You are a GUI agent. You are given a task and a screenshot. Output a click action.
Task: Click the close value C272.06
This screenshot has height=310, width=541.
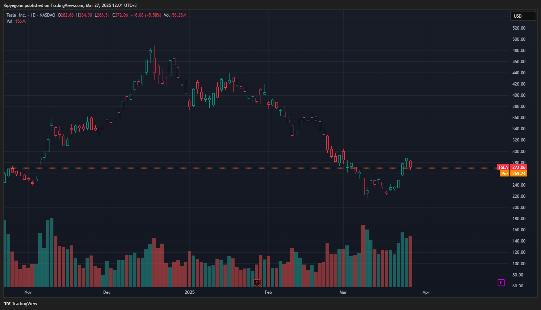[120, 15]
